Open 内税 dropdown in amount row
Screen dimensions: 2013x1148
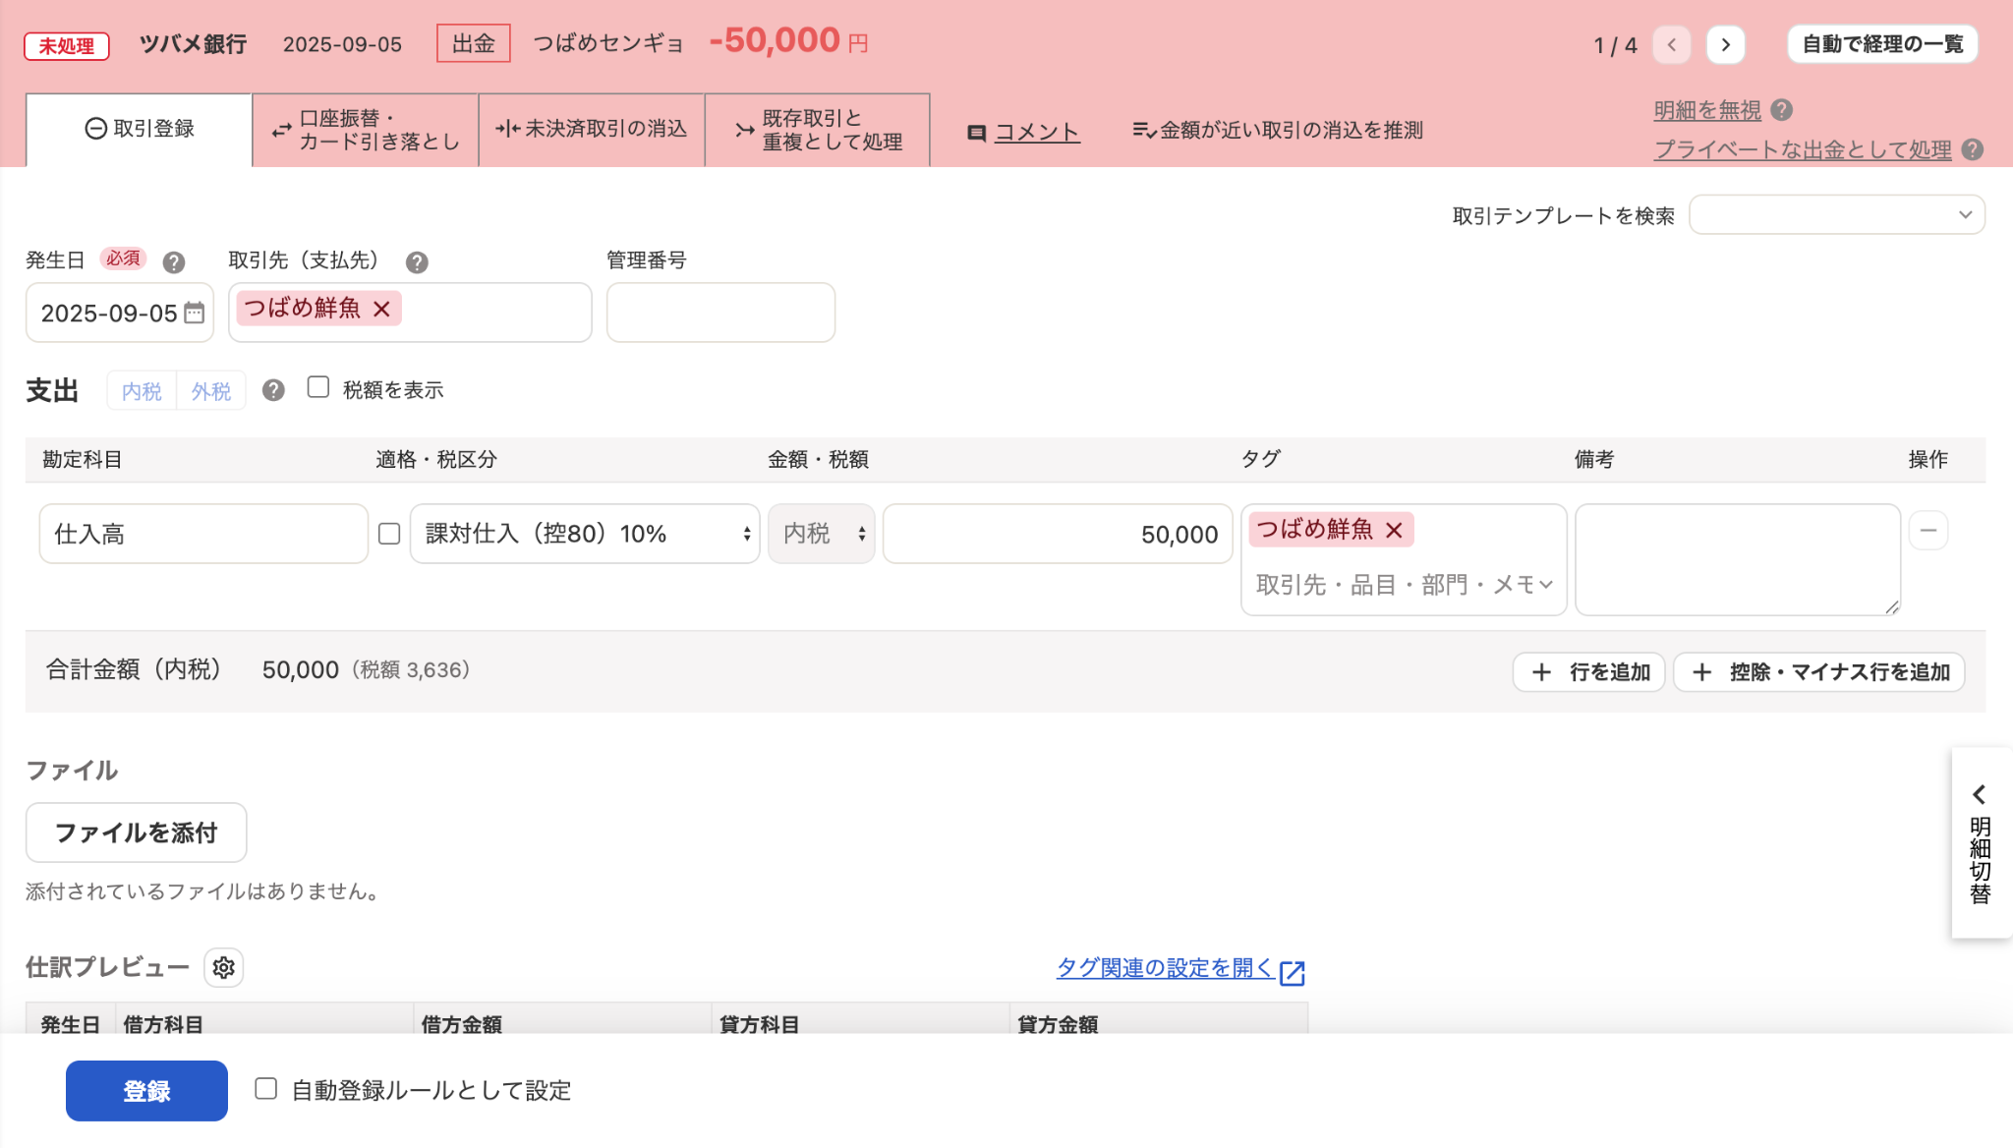tap(821, 534)
